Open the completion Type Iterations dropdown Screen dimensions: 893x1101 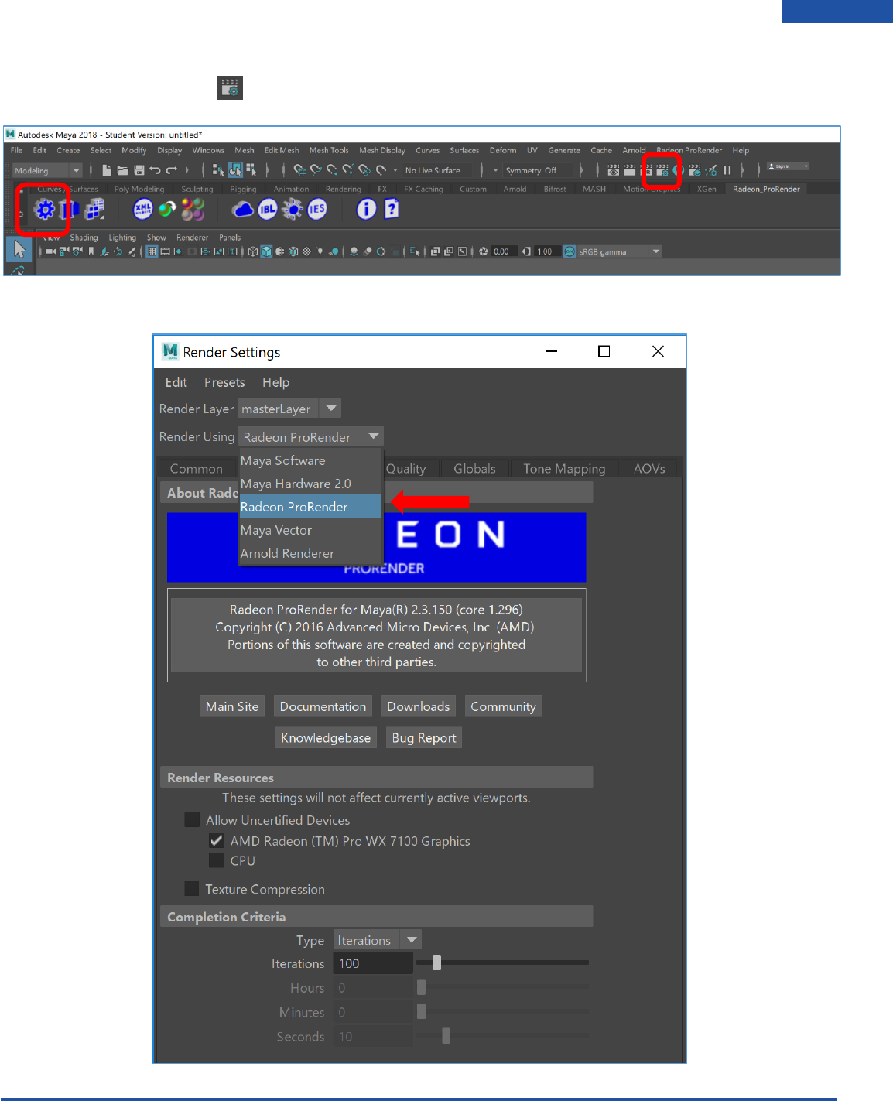377,940
